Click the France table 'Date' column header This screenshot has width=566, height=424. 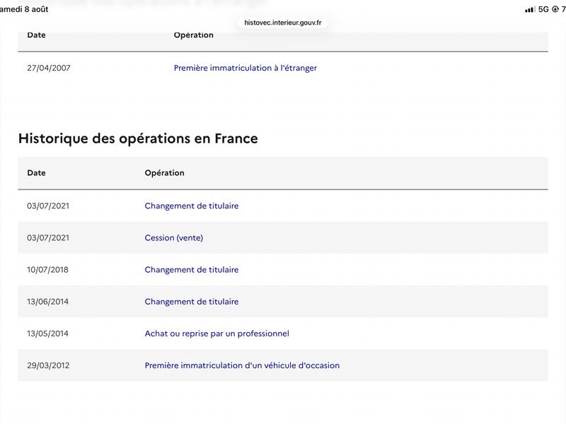(37, 172)
